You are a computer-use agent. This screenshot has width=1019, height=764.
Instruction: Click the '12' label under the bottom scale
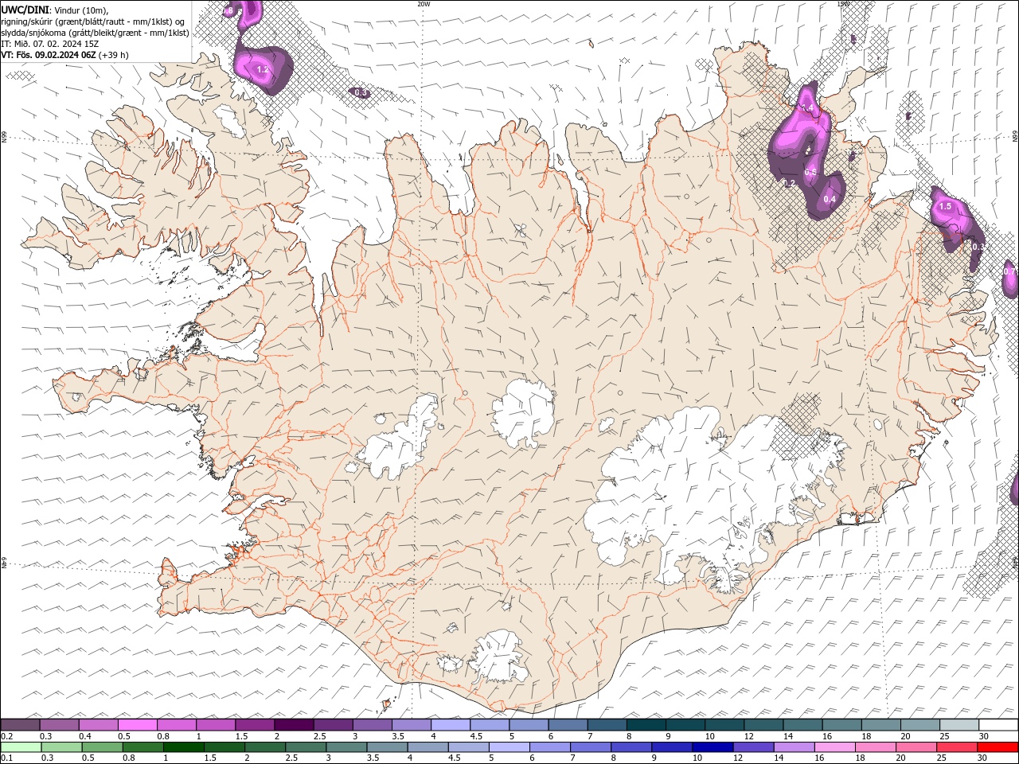coord(738,758)
